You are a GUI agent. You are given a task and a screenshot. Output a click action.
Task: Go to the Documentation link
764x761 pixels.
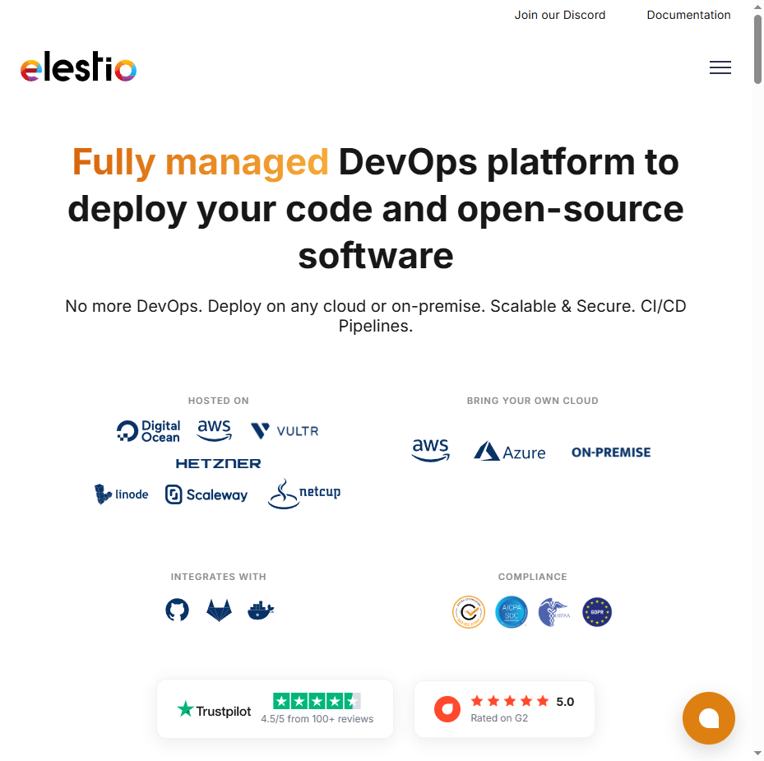(688, 15)
